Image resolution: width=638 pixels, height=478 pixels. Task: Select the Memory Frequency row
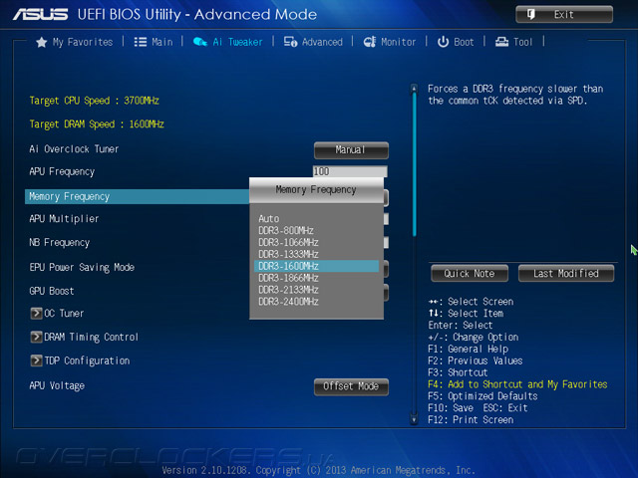pos(137,197)
